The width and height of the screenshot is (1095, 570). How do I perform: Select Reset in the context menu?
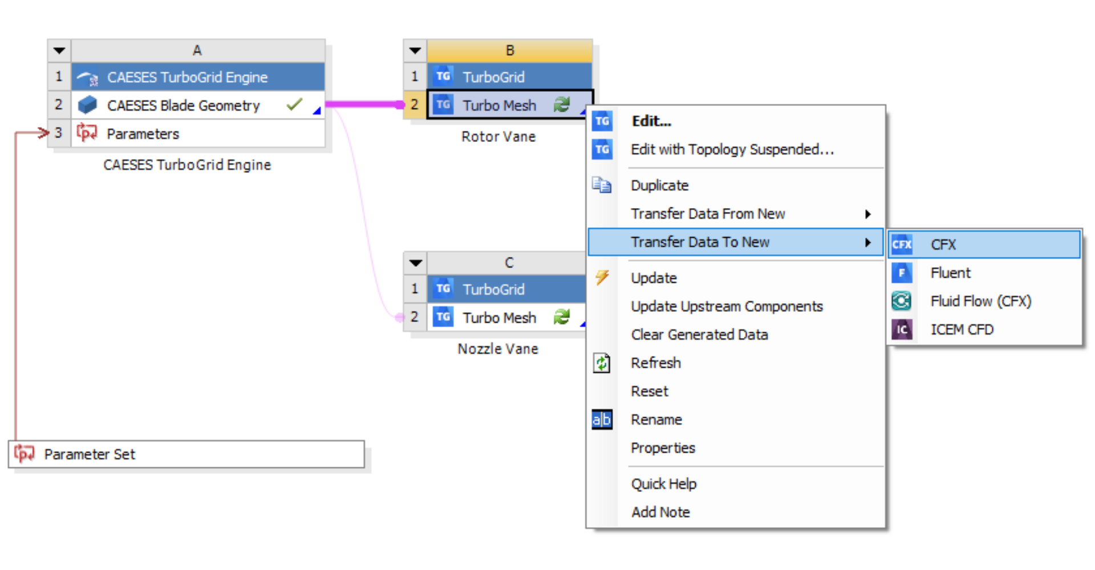pos(736,391)
